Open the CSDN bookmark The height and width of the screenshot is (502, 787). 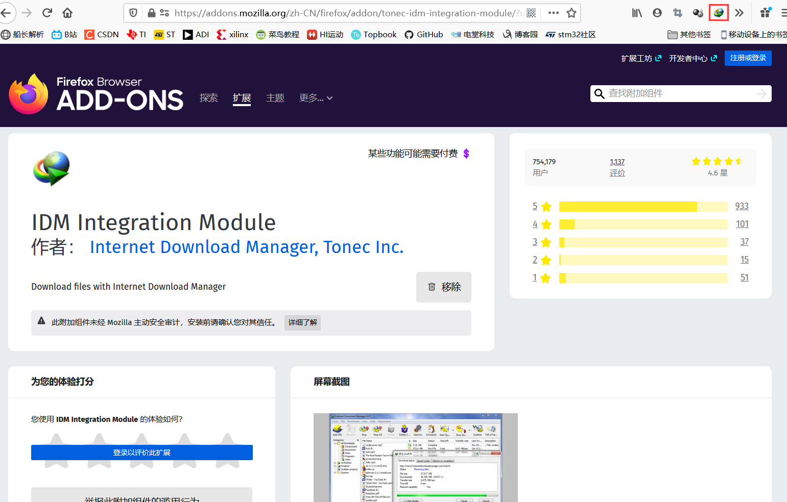tap(102, 34)
